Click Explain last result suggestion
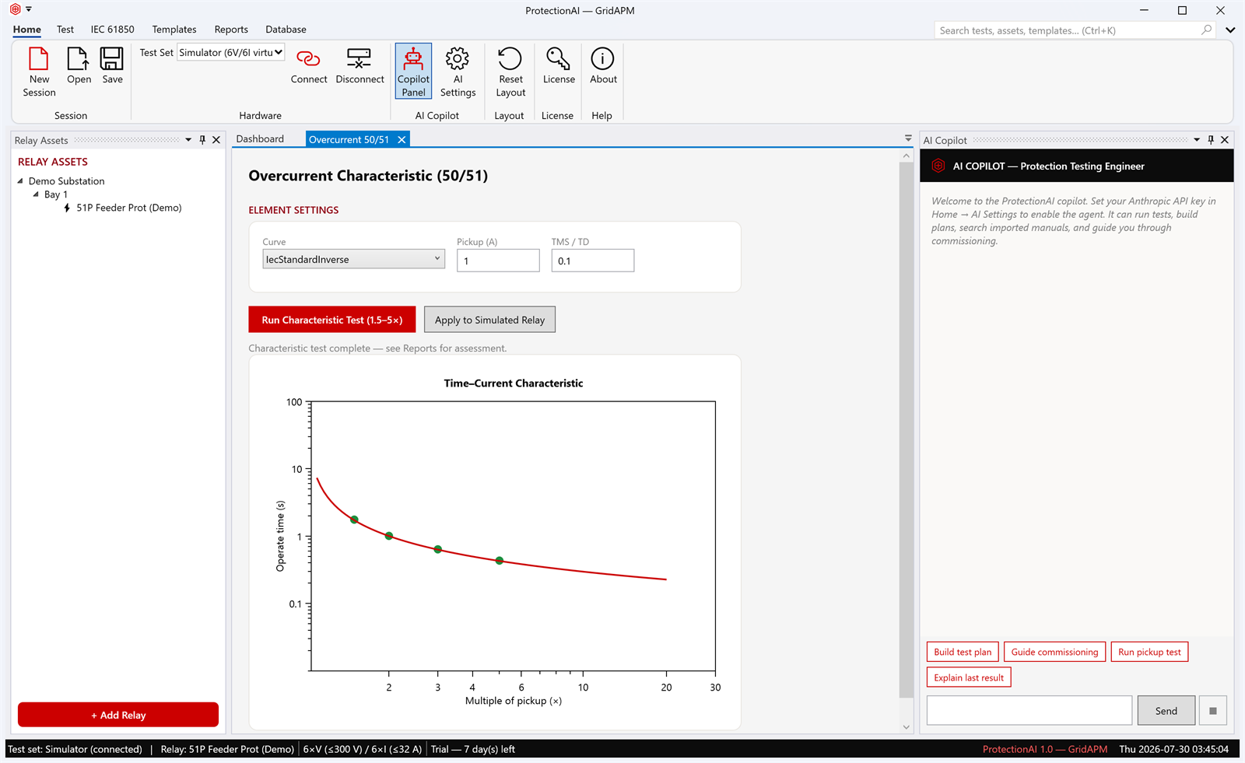The image size is (1245, 763). pos(969,677)
